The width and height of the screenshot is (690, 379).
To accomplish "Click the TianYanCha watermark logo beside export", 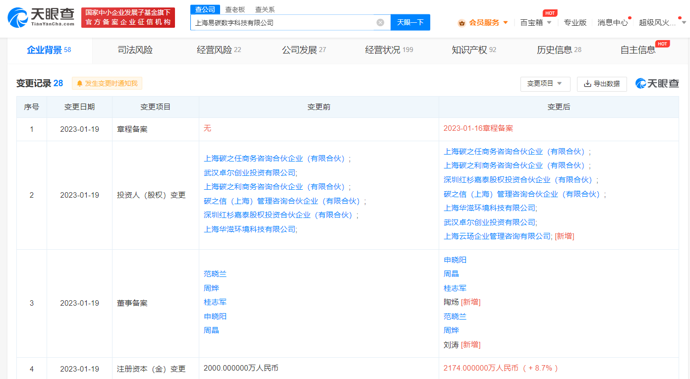I will pyautogui.click(x=657, y=84).
